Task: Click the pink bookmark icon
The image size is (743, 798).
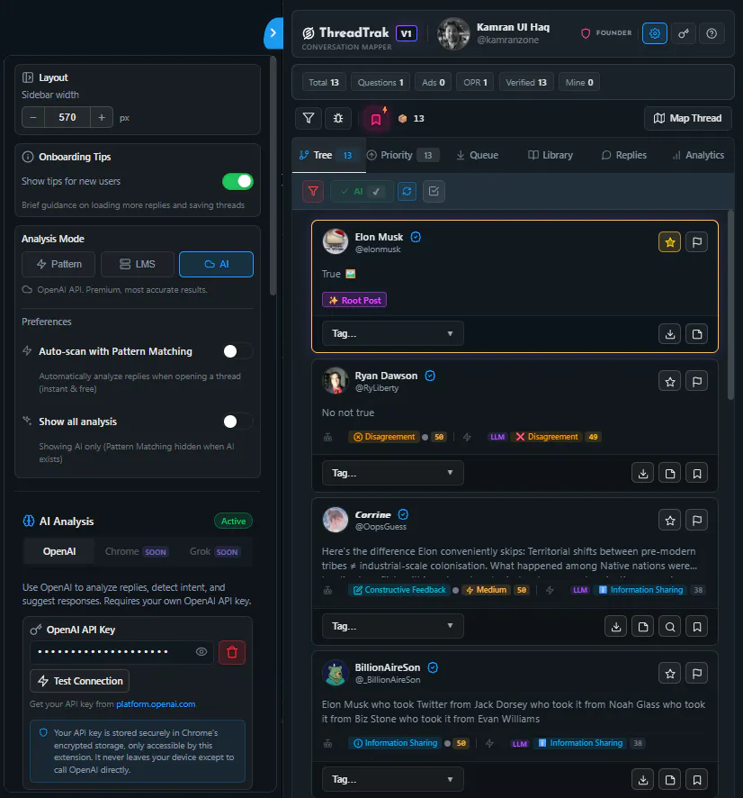Action: point(376,119)
